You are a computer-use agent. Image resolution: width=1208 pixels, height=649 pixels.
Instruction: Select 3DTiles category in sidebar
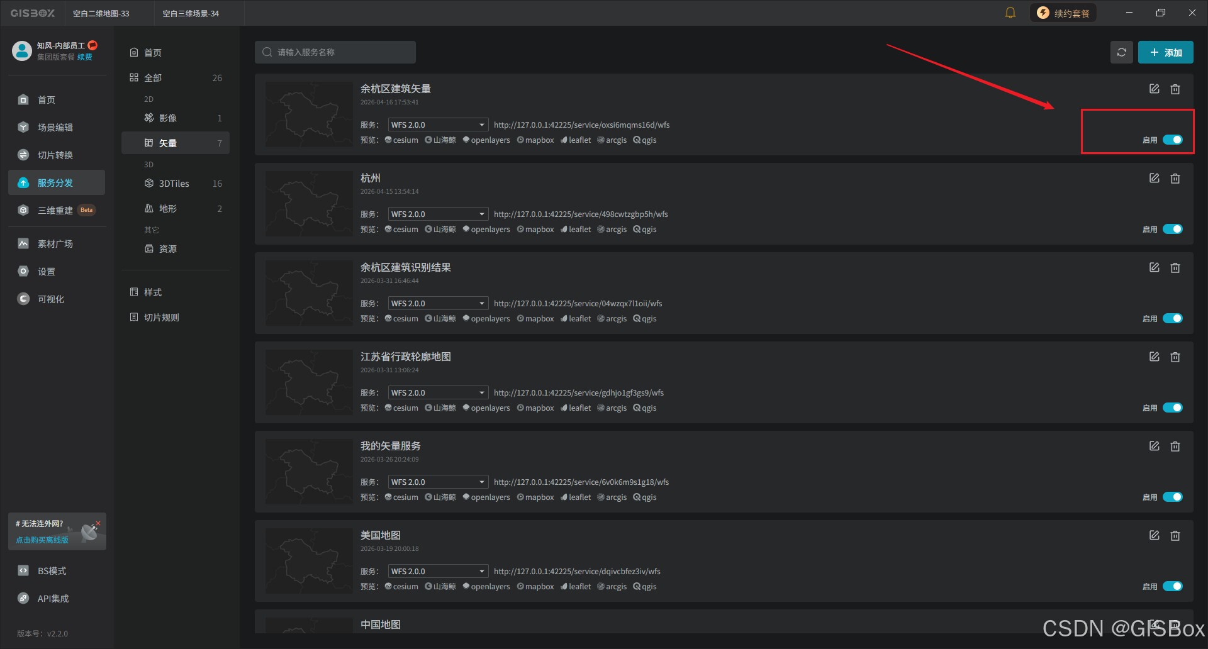point(176,184)
